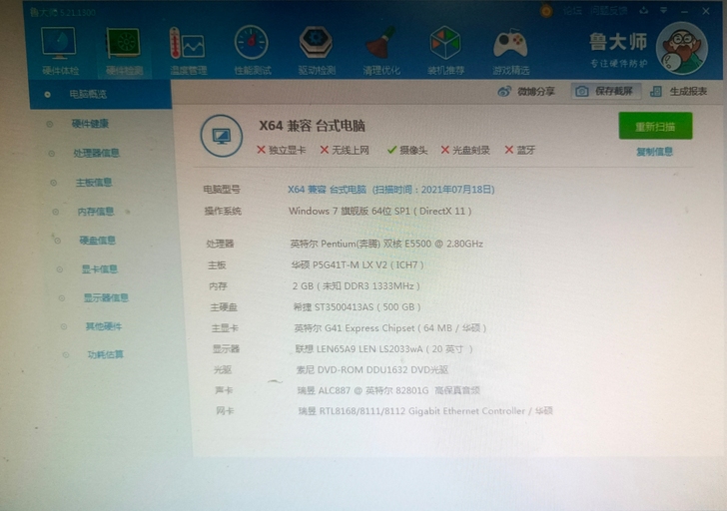Click the 独立显卡 status indicator
Viewport: 727px width, 511px height.
point(282,150)
